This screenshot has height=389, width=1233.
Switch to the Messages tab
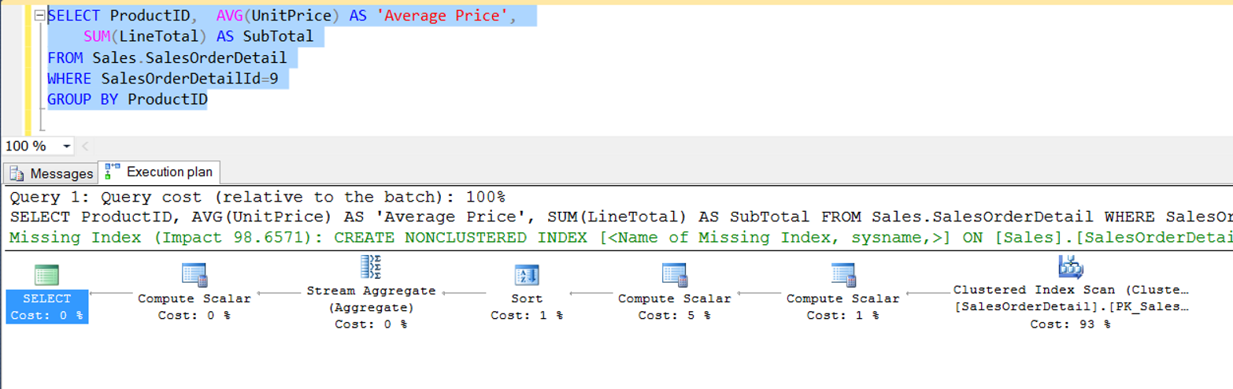click(x=51, y=173)
